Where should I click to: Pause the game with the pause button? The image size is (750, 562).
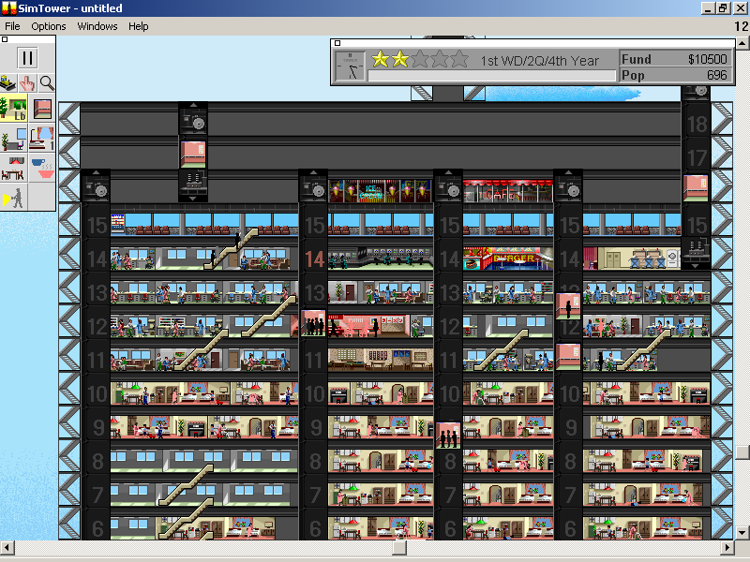(x=27, y=58)
